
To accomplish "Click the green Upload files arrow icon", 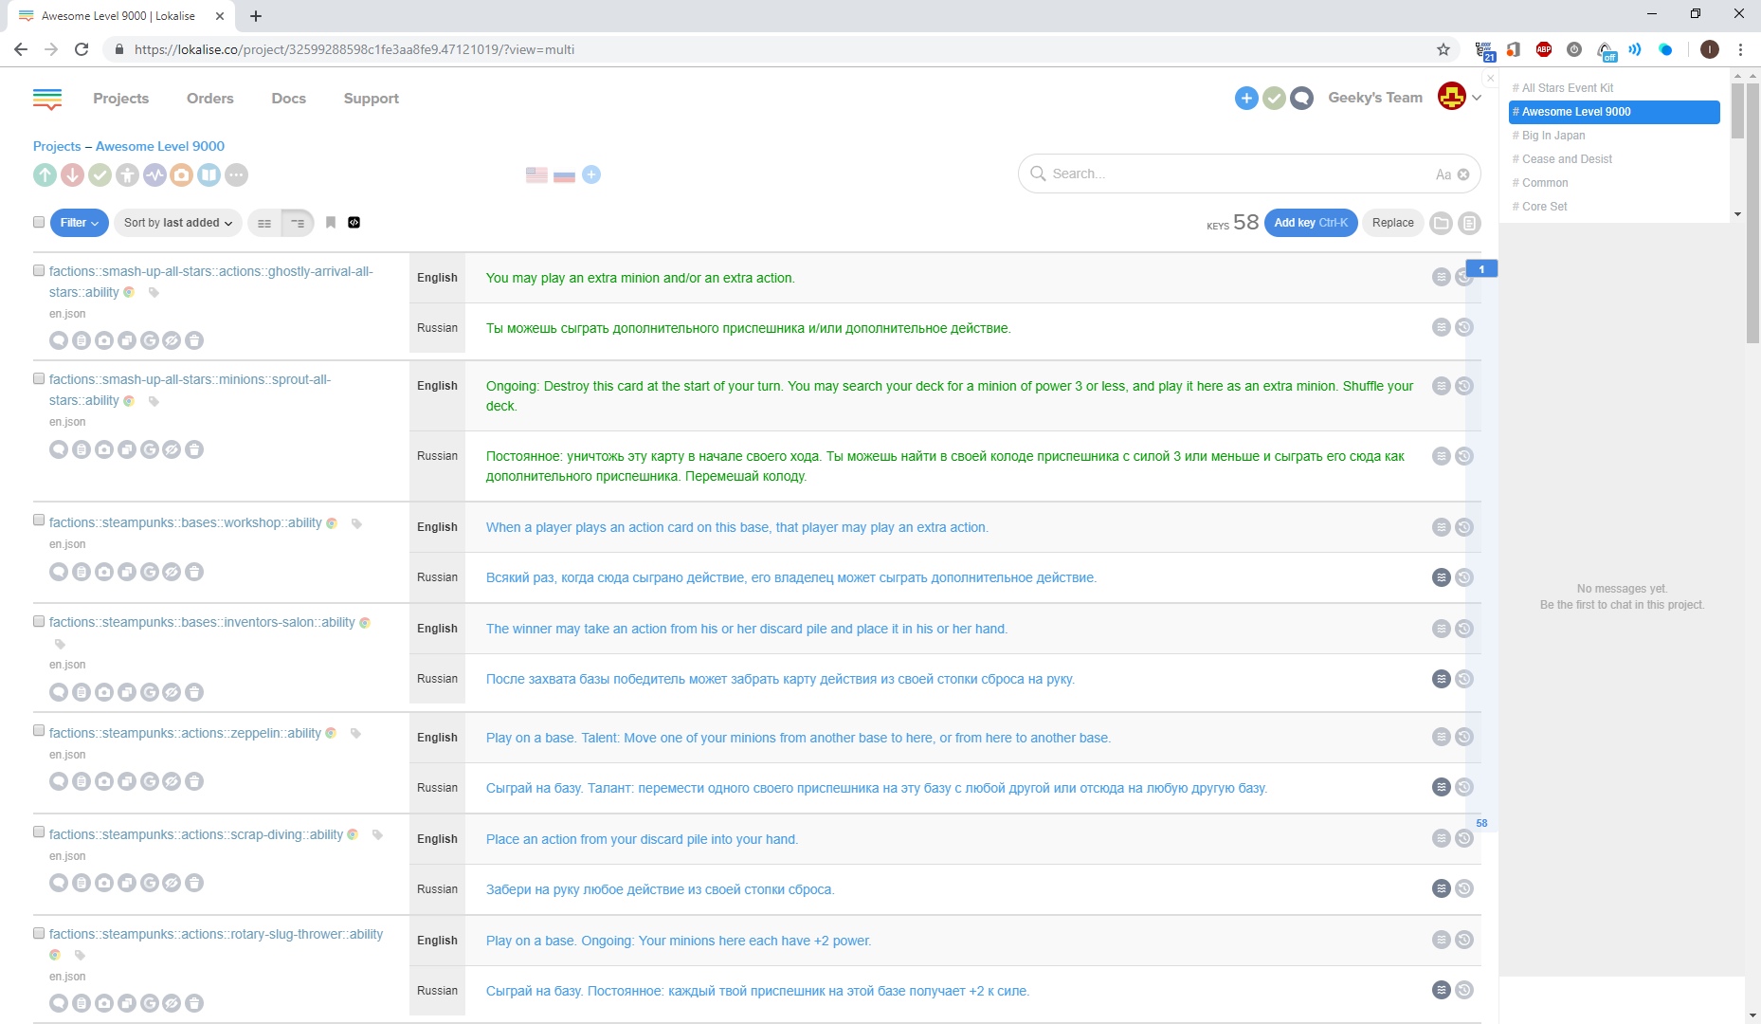I will click(x=45, y=174).
